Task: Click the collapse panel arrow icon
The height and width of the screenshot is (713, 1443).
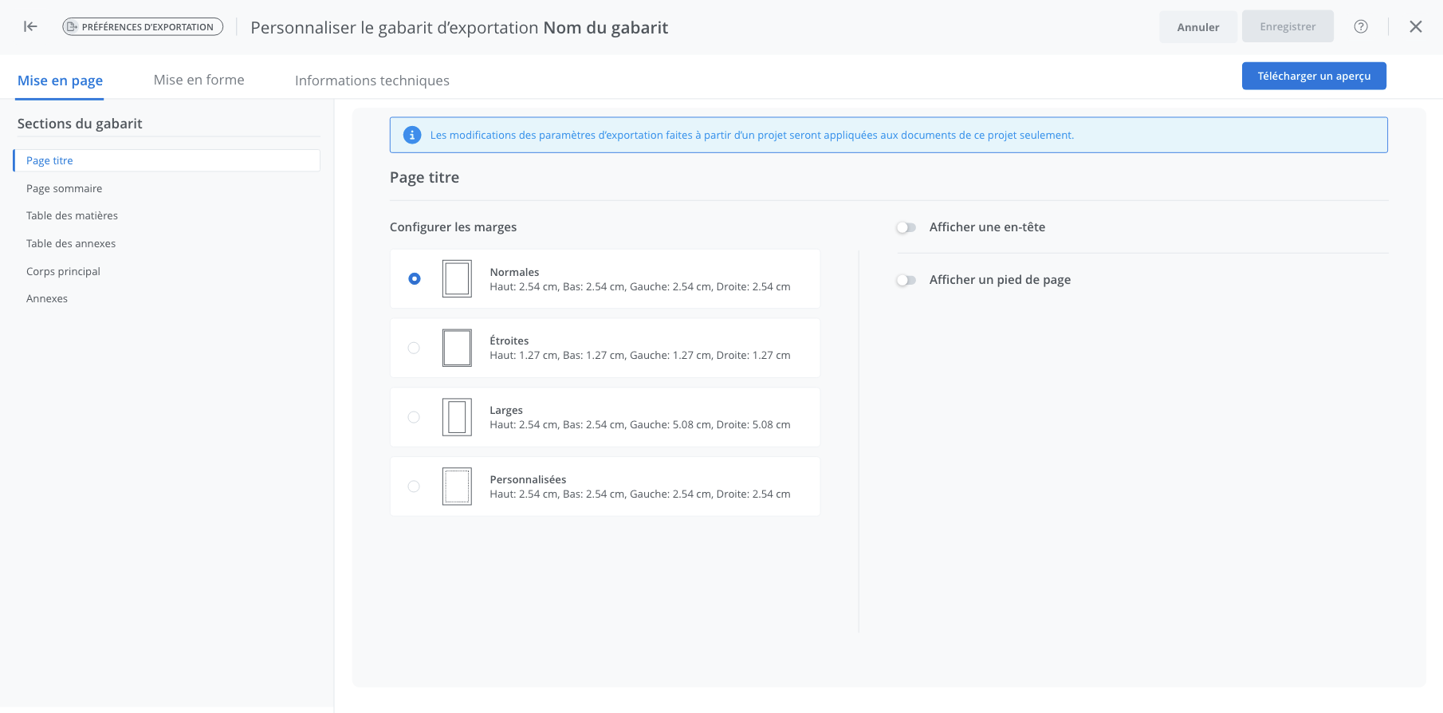Action: click(30, 26)
